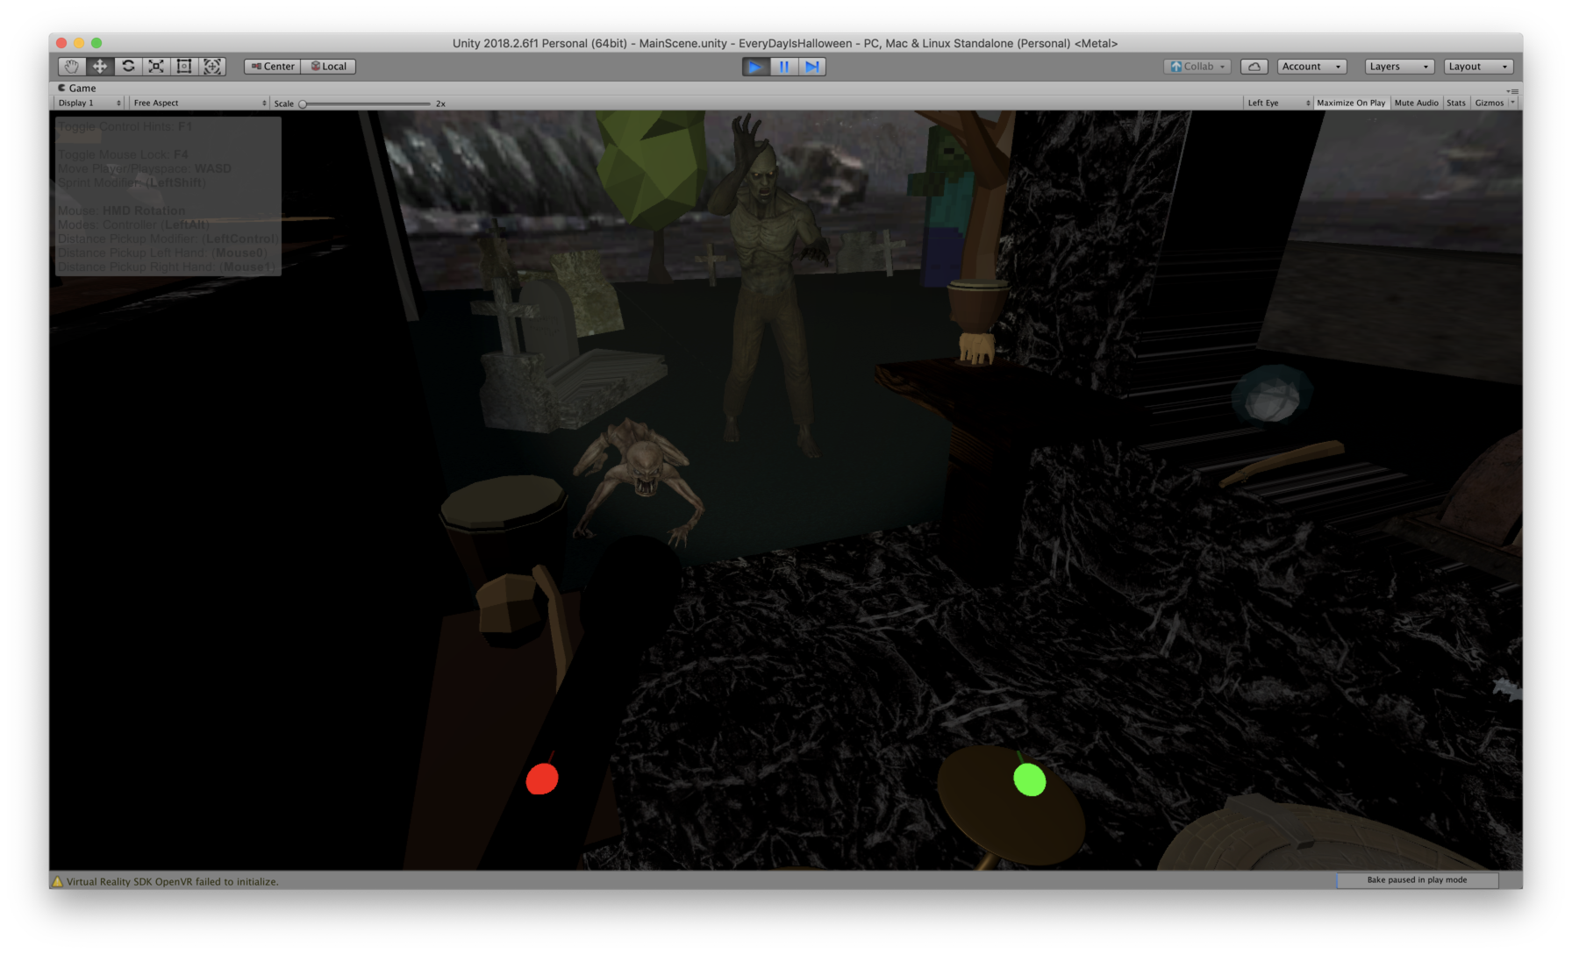Open the Game panel options menu
This screenshot has height=954, width=1572.
[x=1513, y=90]
